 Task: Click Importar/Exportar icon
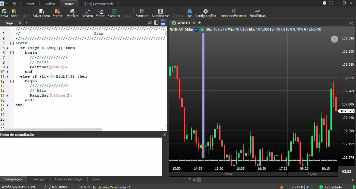tap(233, 11)
